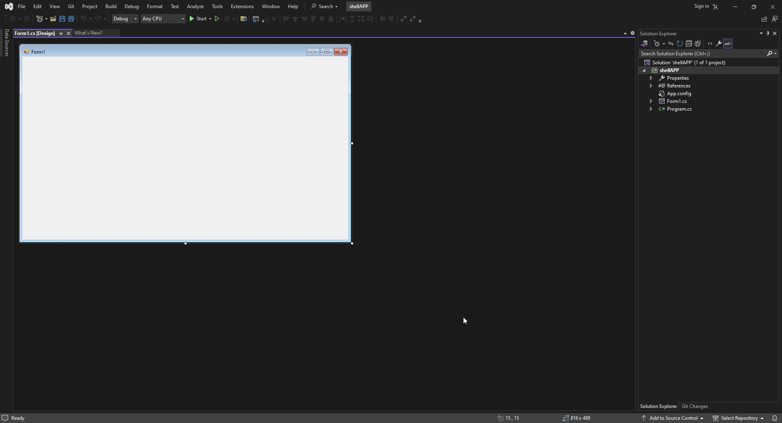Click the Align Rights layout icon

click(x=304, y=19)
